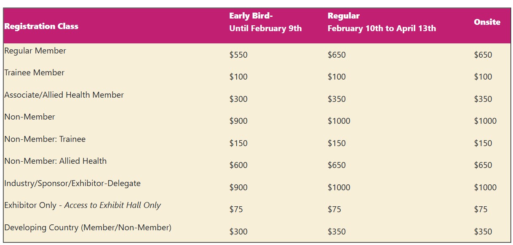
Task: Select the Non-Member: Trainee label
Action: (45, 139)
